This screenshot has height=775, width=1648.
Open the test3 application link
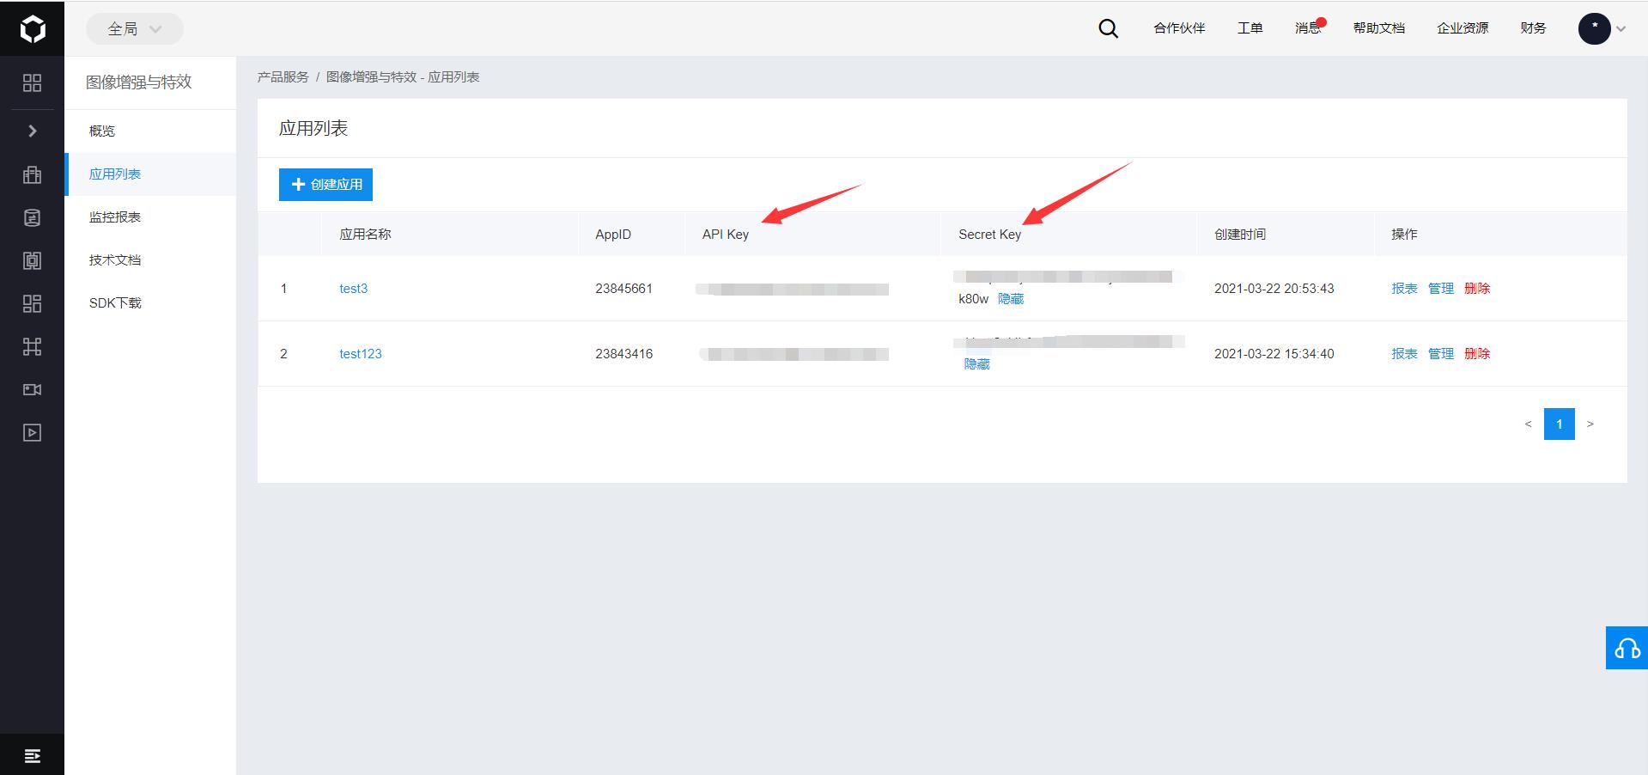353,289
